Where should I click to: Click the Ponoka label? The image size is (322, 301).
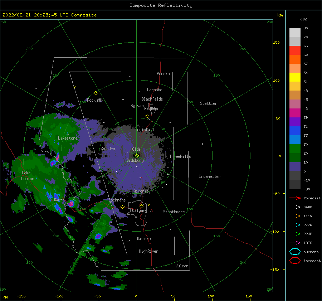163,74
